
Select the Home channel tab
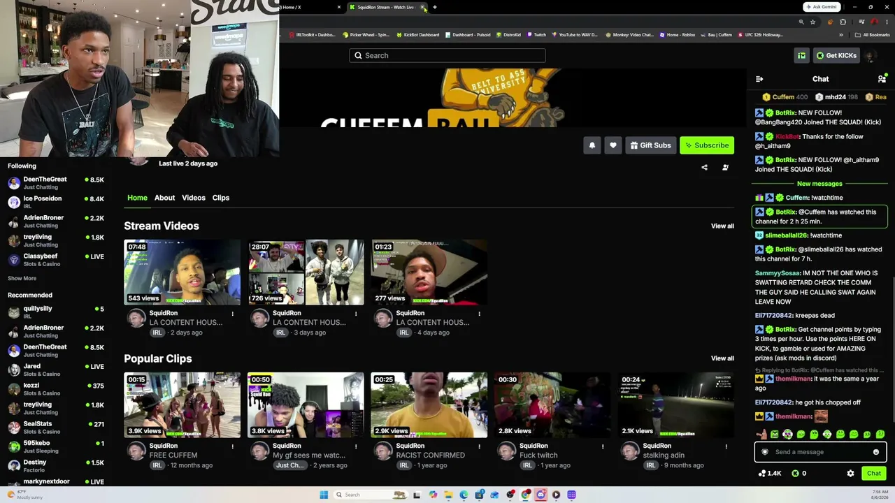(137, 198)
